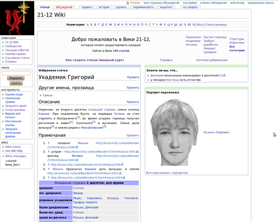
Task: Select letter Ж in the navigation bar
Action: 110,25
